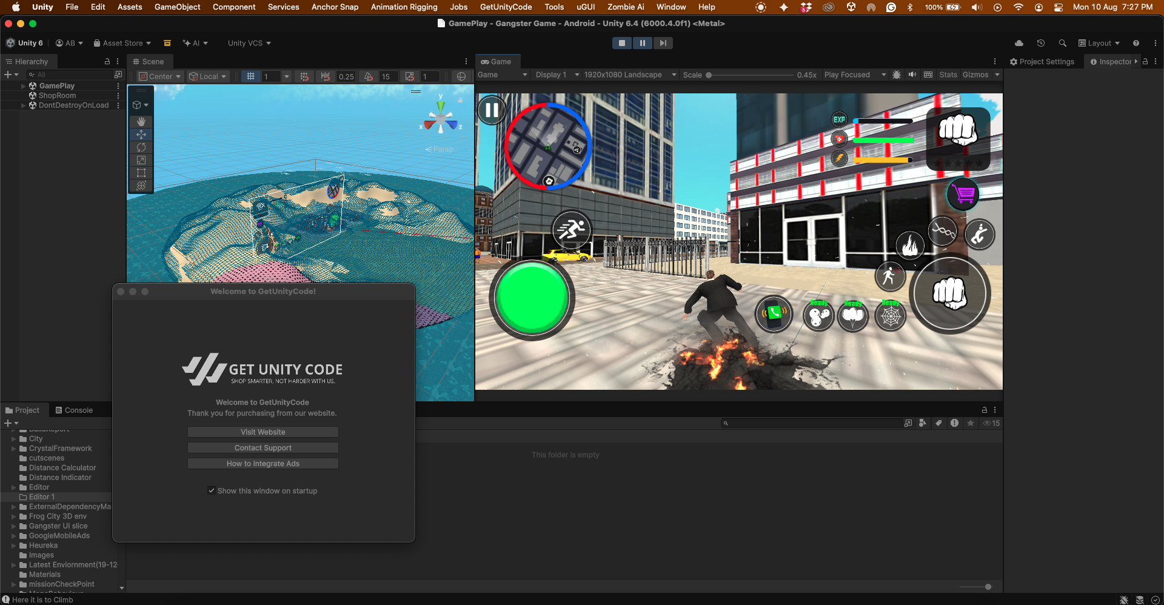Screen dimensions: 1164x605
Task: Select the Scale tool in Scene
Action: (x=141, y=160)
